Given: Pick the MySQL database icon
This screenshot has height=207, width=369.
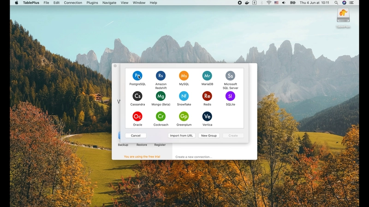Looking at the screenshot, I should pos(184,76).
